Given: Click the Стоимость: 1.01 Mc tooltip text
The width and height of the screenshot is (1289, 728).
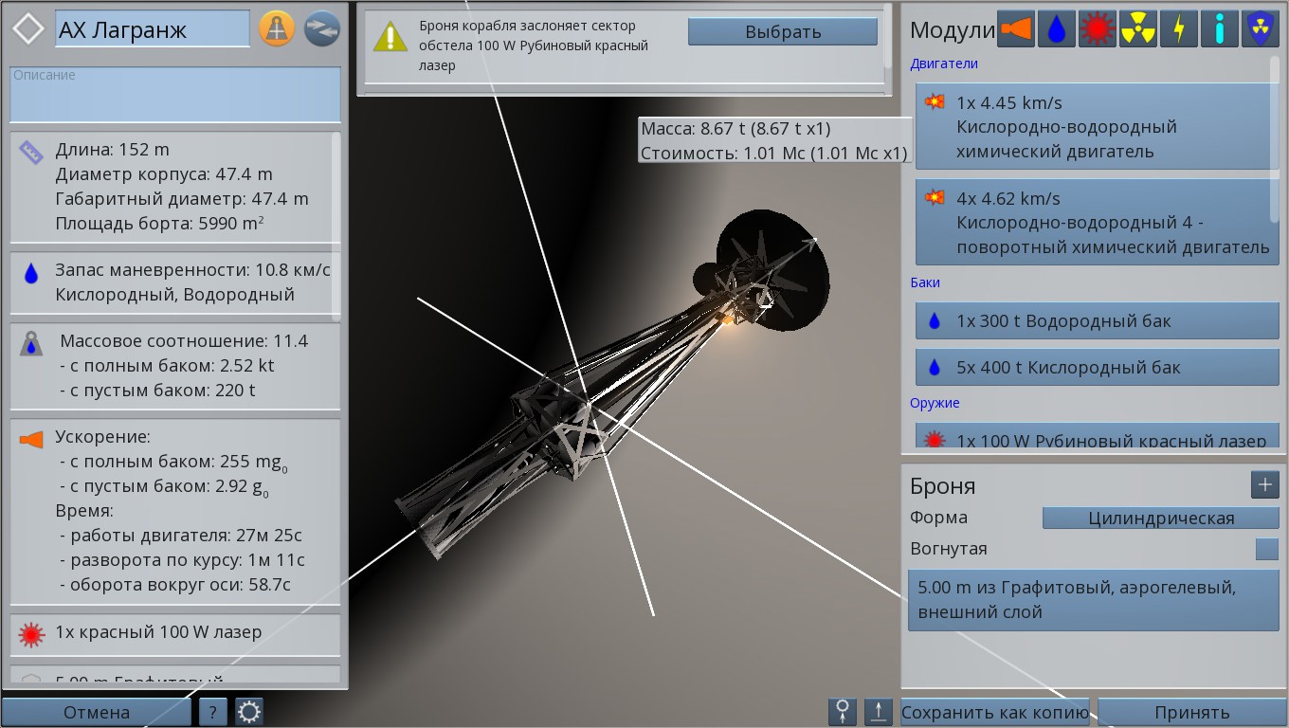Looking at the screenshot, I should pos(773,153).
